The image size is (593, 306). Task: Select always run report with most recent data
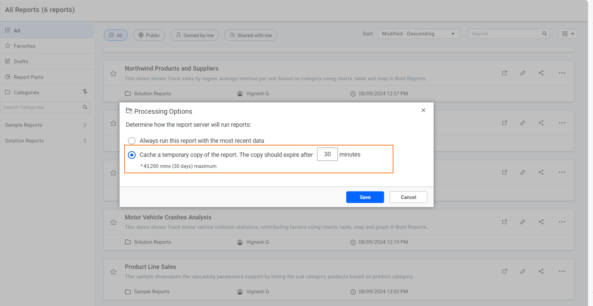132,141
